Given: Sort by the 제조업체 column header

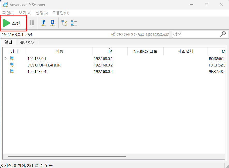Looking at the screenshot, I should tap(186, 51).
